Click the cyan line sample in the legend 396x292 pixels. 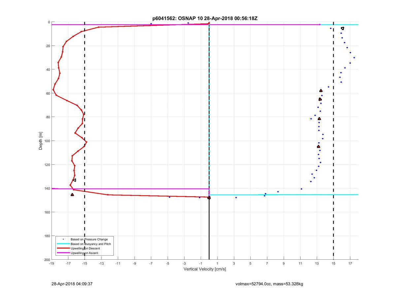63,244
